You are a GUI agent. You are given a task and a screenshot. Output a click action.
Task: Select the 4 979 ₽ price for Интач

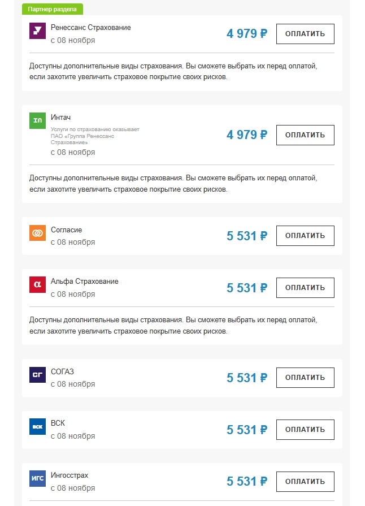[247, 135]
